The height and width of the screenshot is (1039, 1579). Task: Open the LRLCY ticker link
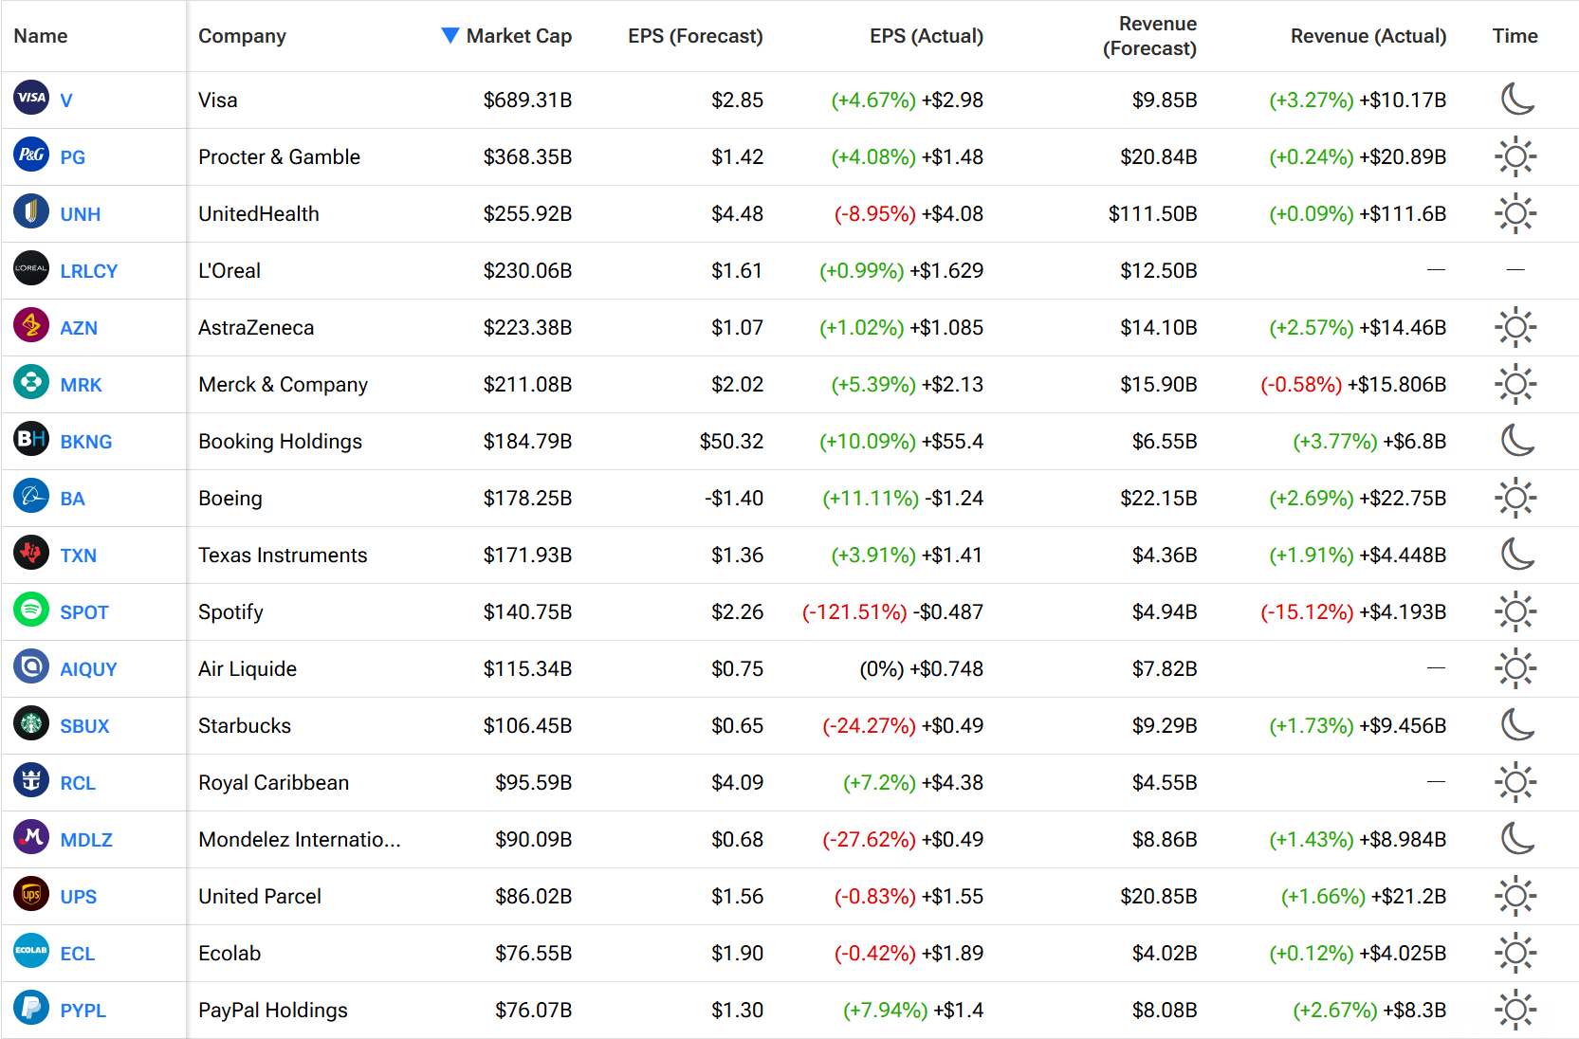89,271
